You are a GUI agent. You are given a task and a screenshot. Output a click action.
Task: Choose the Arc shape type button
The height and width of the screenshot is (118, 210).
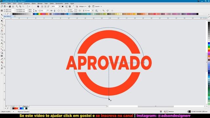(65, 10)
